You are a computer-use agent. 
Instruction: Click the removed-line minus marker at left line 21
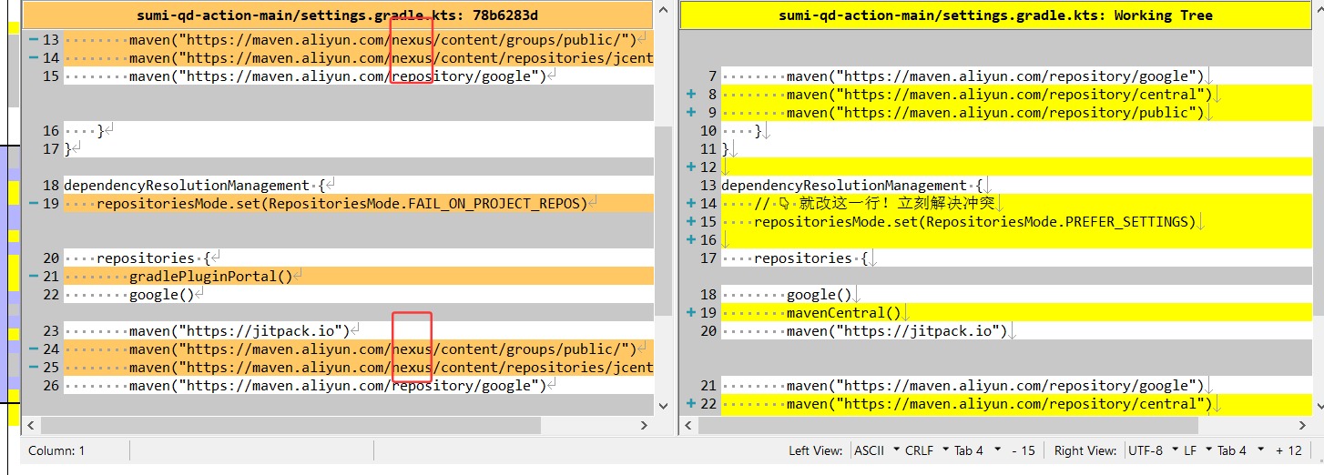[x=34, y=277]
